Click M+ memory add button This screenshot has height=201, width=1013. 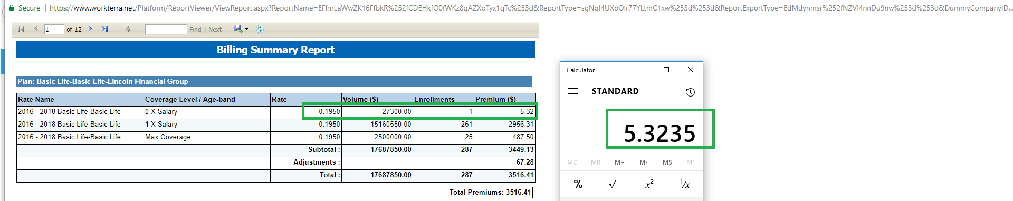pyautogui.click(x=619, y=162)
